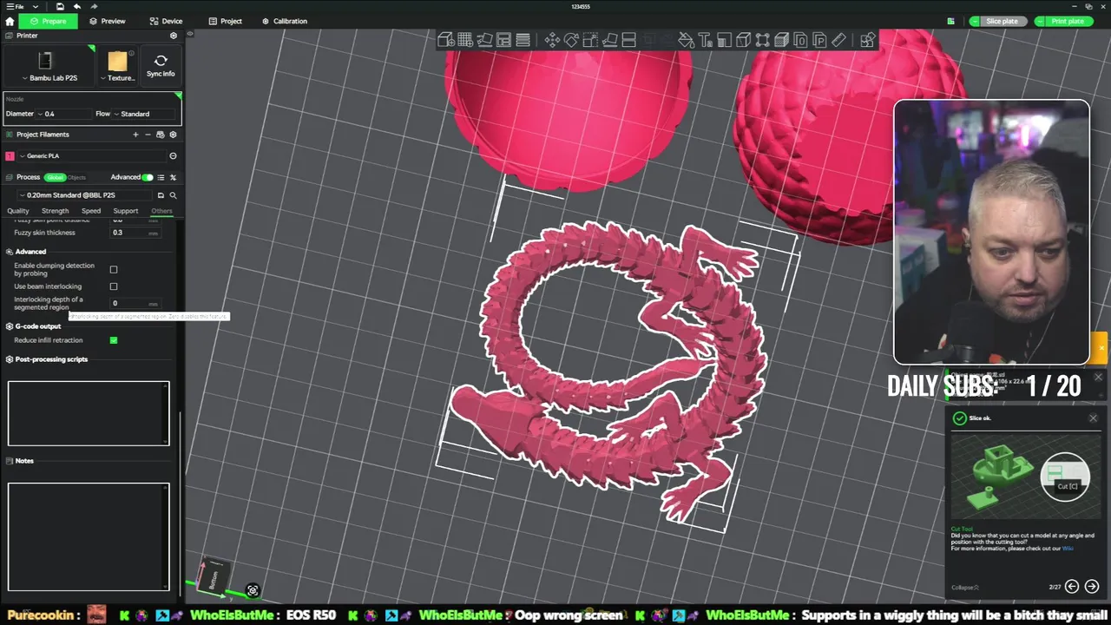Image resolution: width=1111 pixels, height=625 pixels.
Task: Select the Measure ruler tool
Action: click(838, 40)
